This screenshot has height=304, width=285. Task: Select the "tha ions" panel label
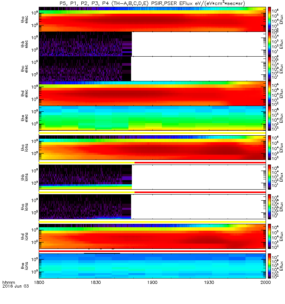pos(25,148)
